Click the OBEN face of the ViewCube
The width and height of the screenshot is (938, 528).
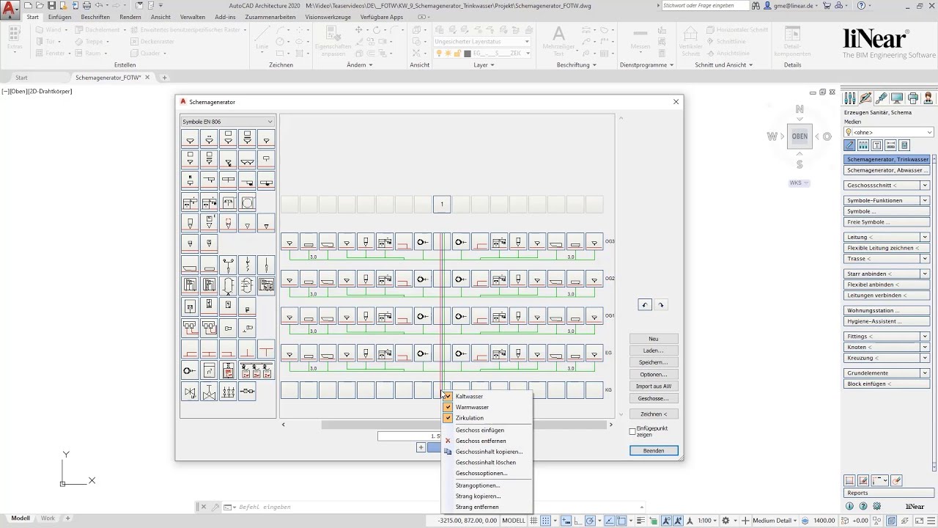(799, 136)
